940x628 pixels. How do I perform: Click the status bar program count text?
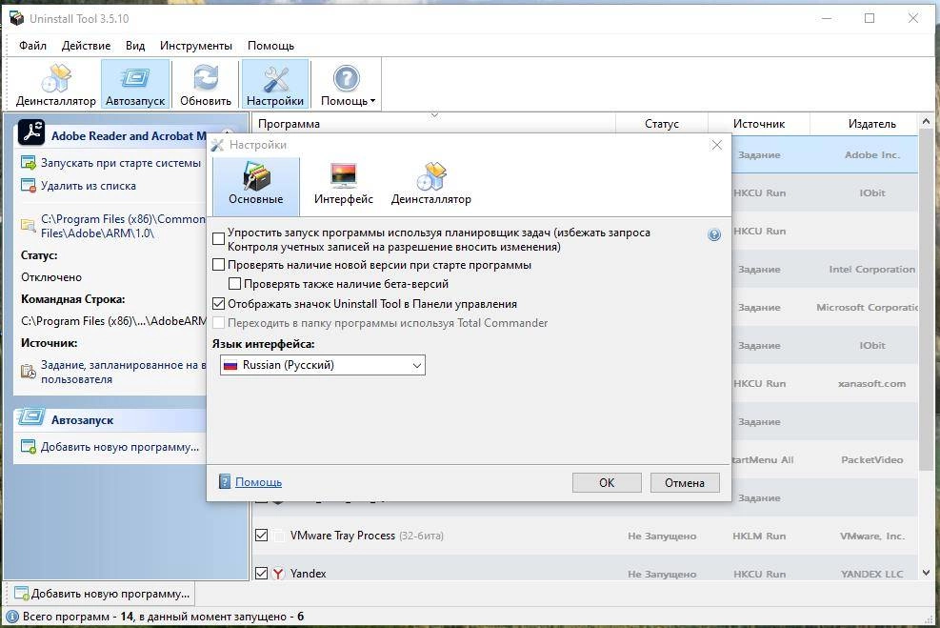163,616
